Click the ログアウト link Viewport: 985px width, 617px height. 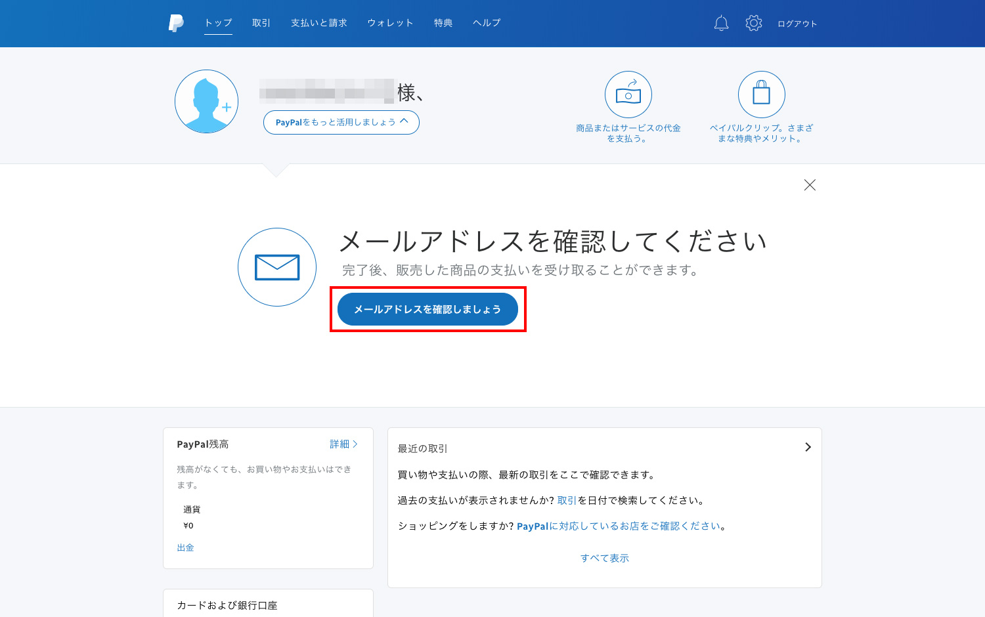point(797,24)
